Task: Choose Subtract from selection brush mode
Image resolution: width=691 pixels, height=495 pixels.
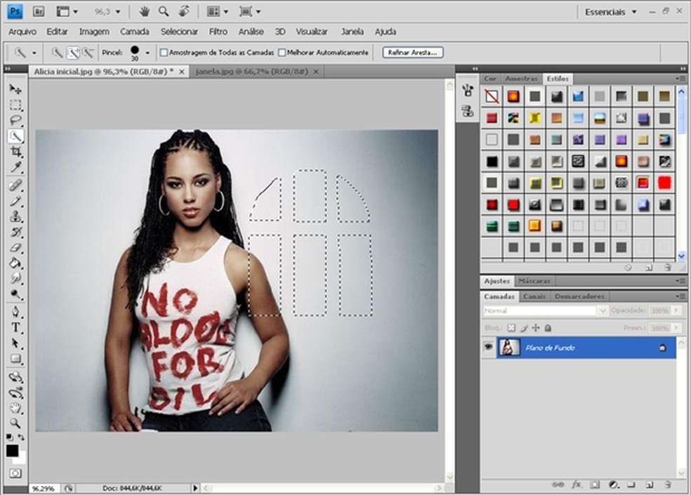Action: (88, 53)
